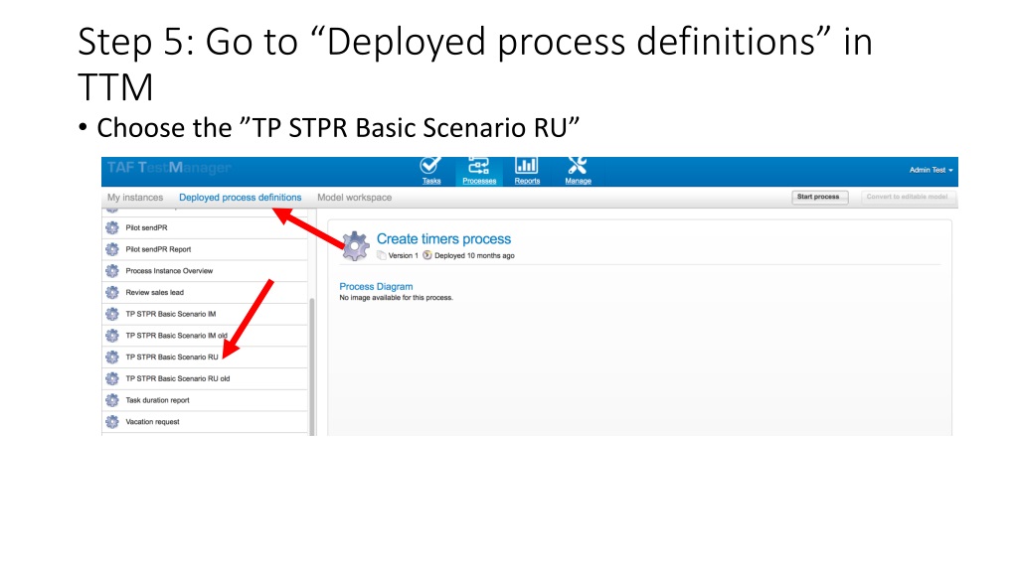Image resolution: width=1018 pixels, height=572 pixels.
Task: Select TP STPR Basic Scenario IM old
Action: pos(205,336)
